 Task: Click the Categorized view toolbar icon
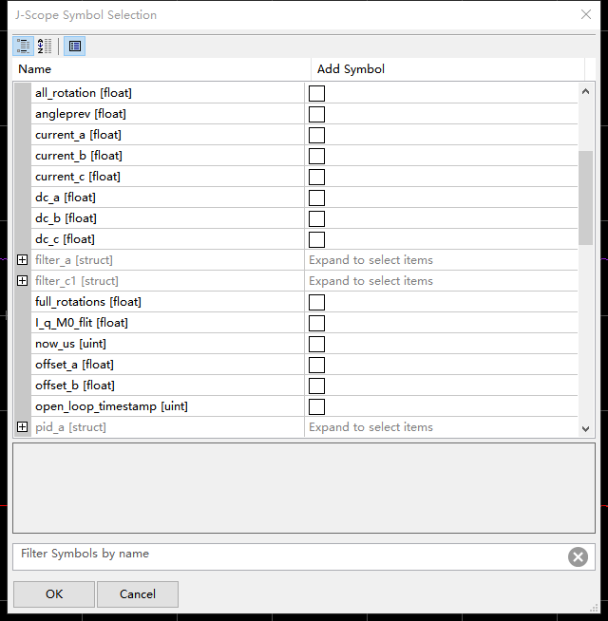[x=24, y=46]
